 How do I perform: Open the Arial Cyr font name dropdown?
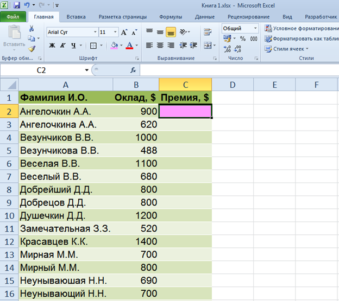(x=96, y=32)
